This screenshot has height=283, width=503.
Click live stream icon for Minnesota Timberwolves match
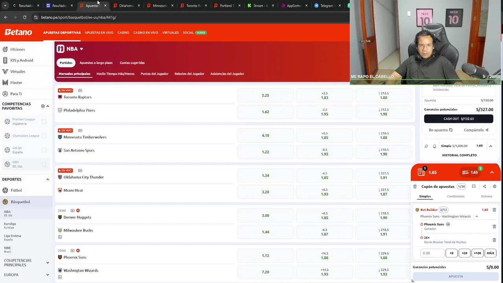coord(80,130)
